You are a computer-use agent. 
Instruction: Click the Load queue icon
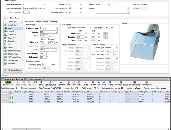coord(35,83)
